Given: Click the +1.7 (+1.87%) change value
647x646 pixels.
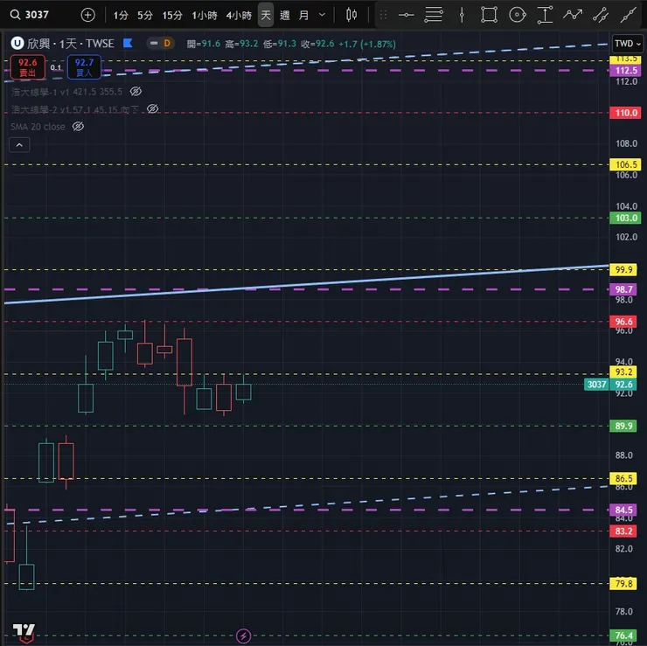Looking at the screenshot, I should [367, 44].
